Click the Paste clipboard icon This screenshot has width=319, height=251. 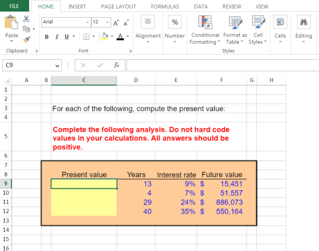(x=11, y=22)
